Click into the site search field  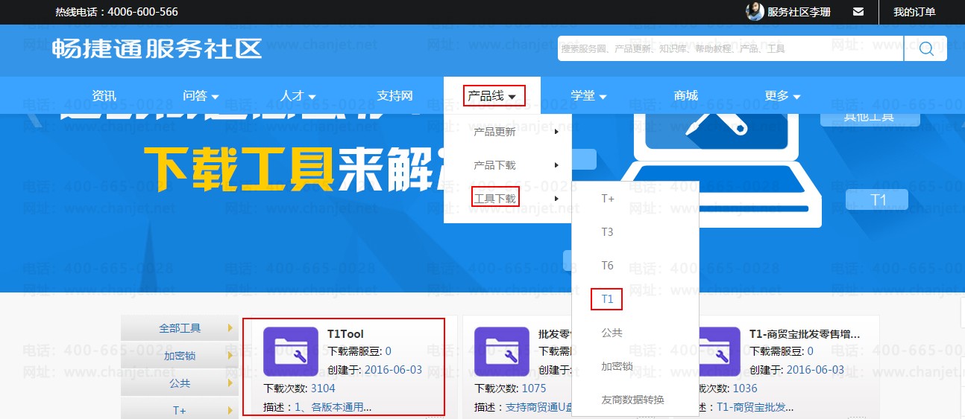point(729,48)
